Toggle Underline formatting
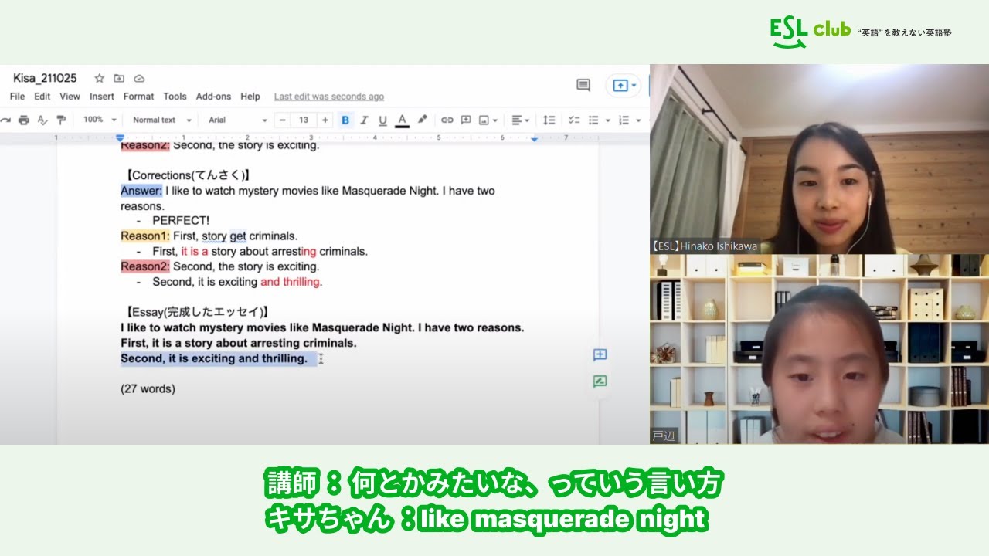 coord(382,120)
